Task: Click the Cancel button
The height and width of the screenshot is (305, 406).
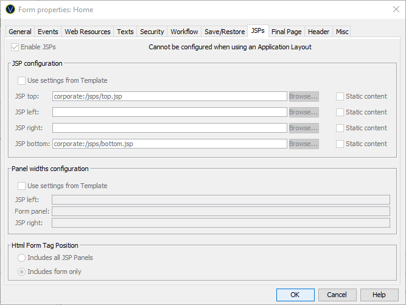Action: point(337,295)
